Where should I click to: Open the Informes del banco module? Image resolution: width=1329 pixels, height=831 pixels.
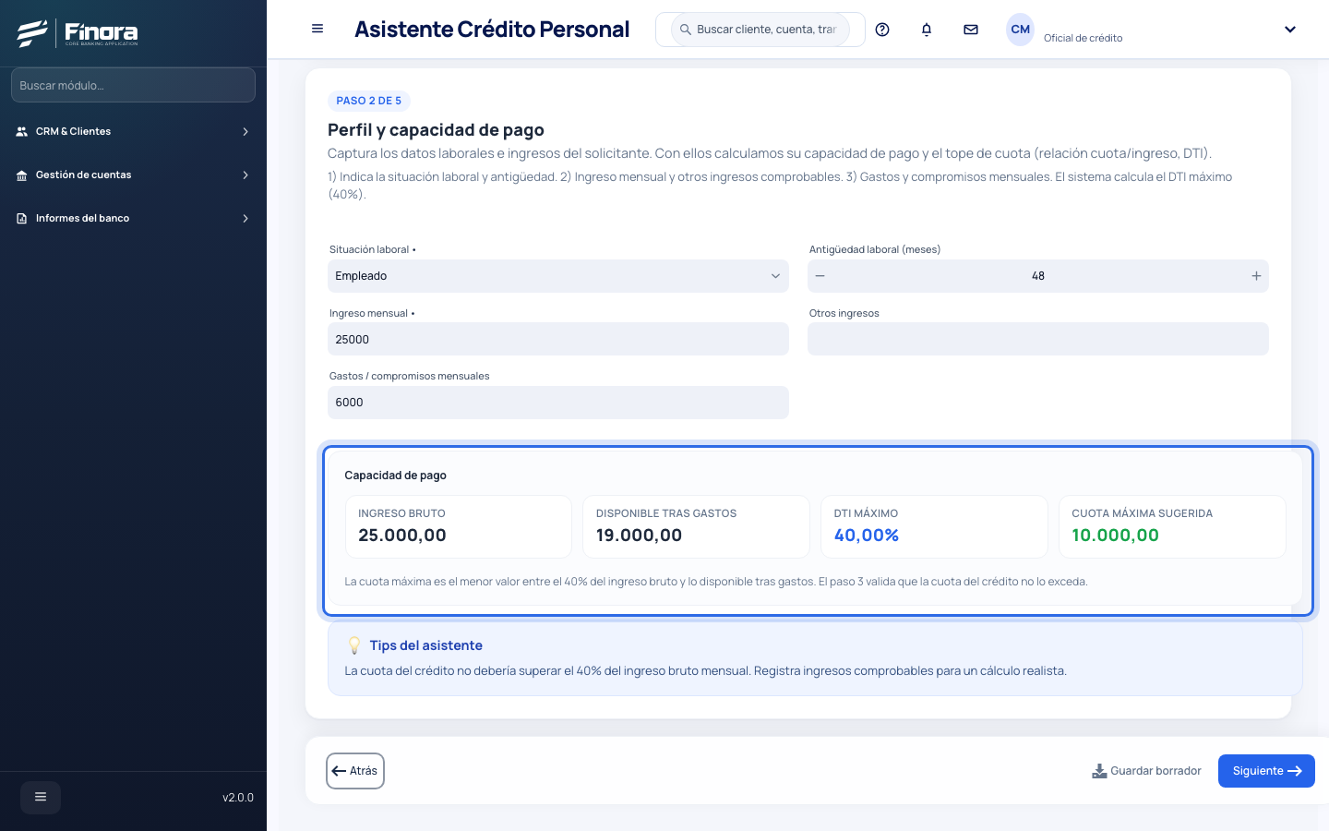(x=133, y=219)
